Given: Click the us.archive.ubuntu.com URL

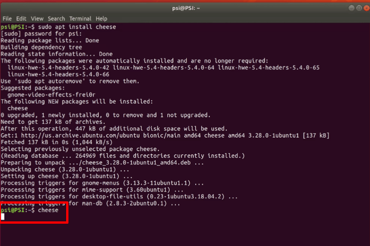Looking at the screenshot, I should pos(80,135).
